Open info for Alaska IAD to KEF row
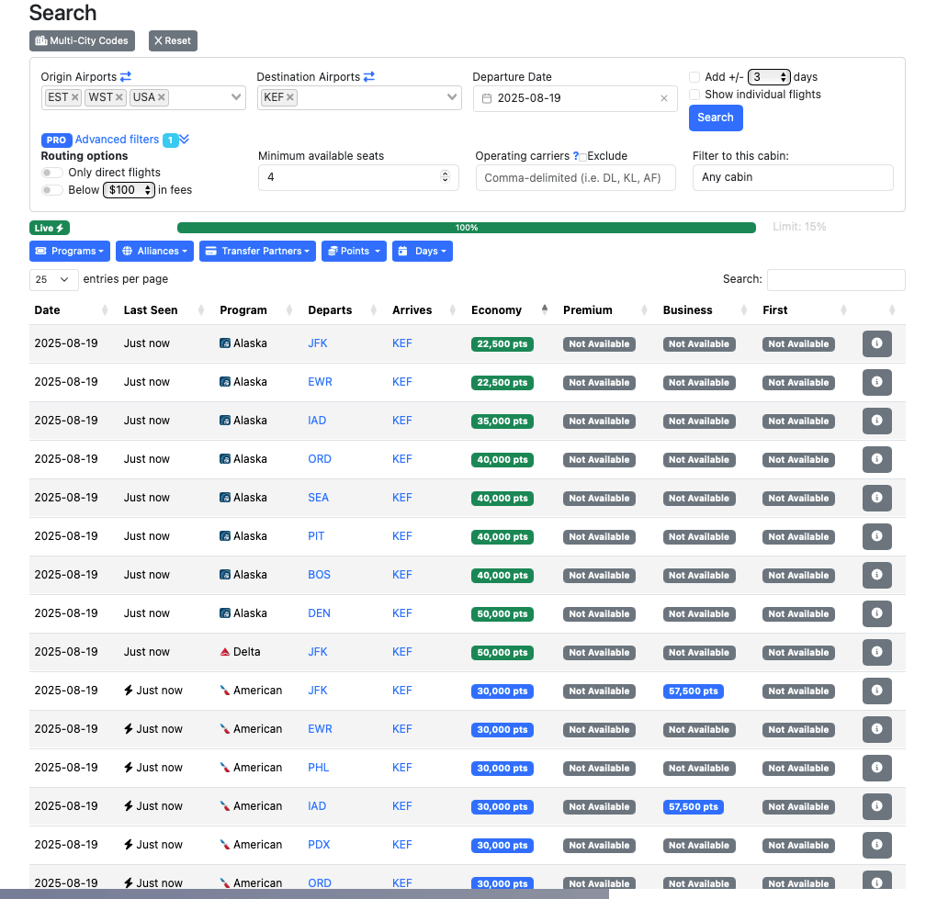The height and width of the screenshot is (899, 937). pyautogui.click(x=876, y=421)
